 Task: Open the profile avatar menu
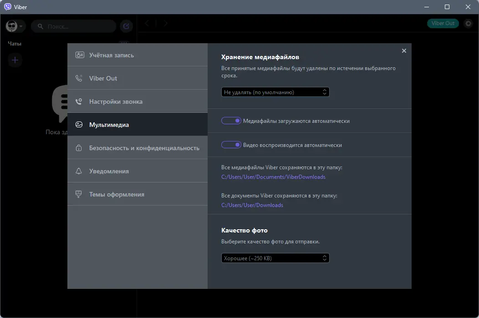[x=12, y=26]
